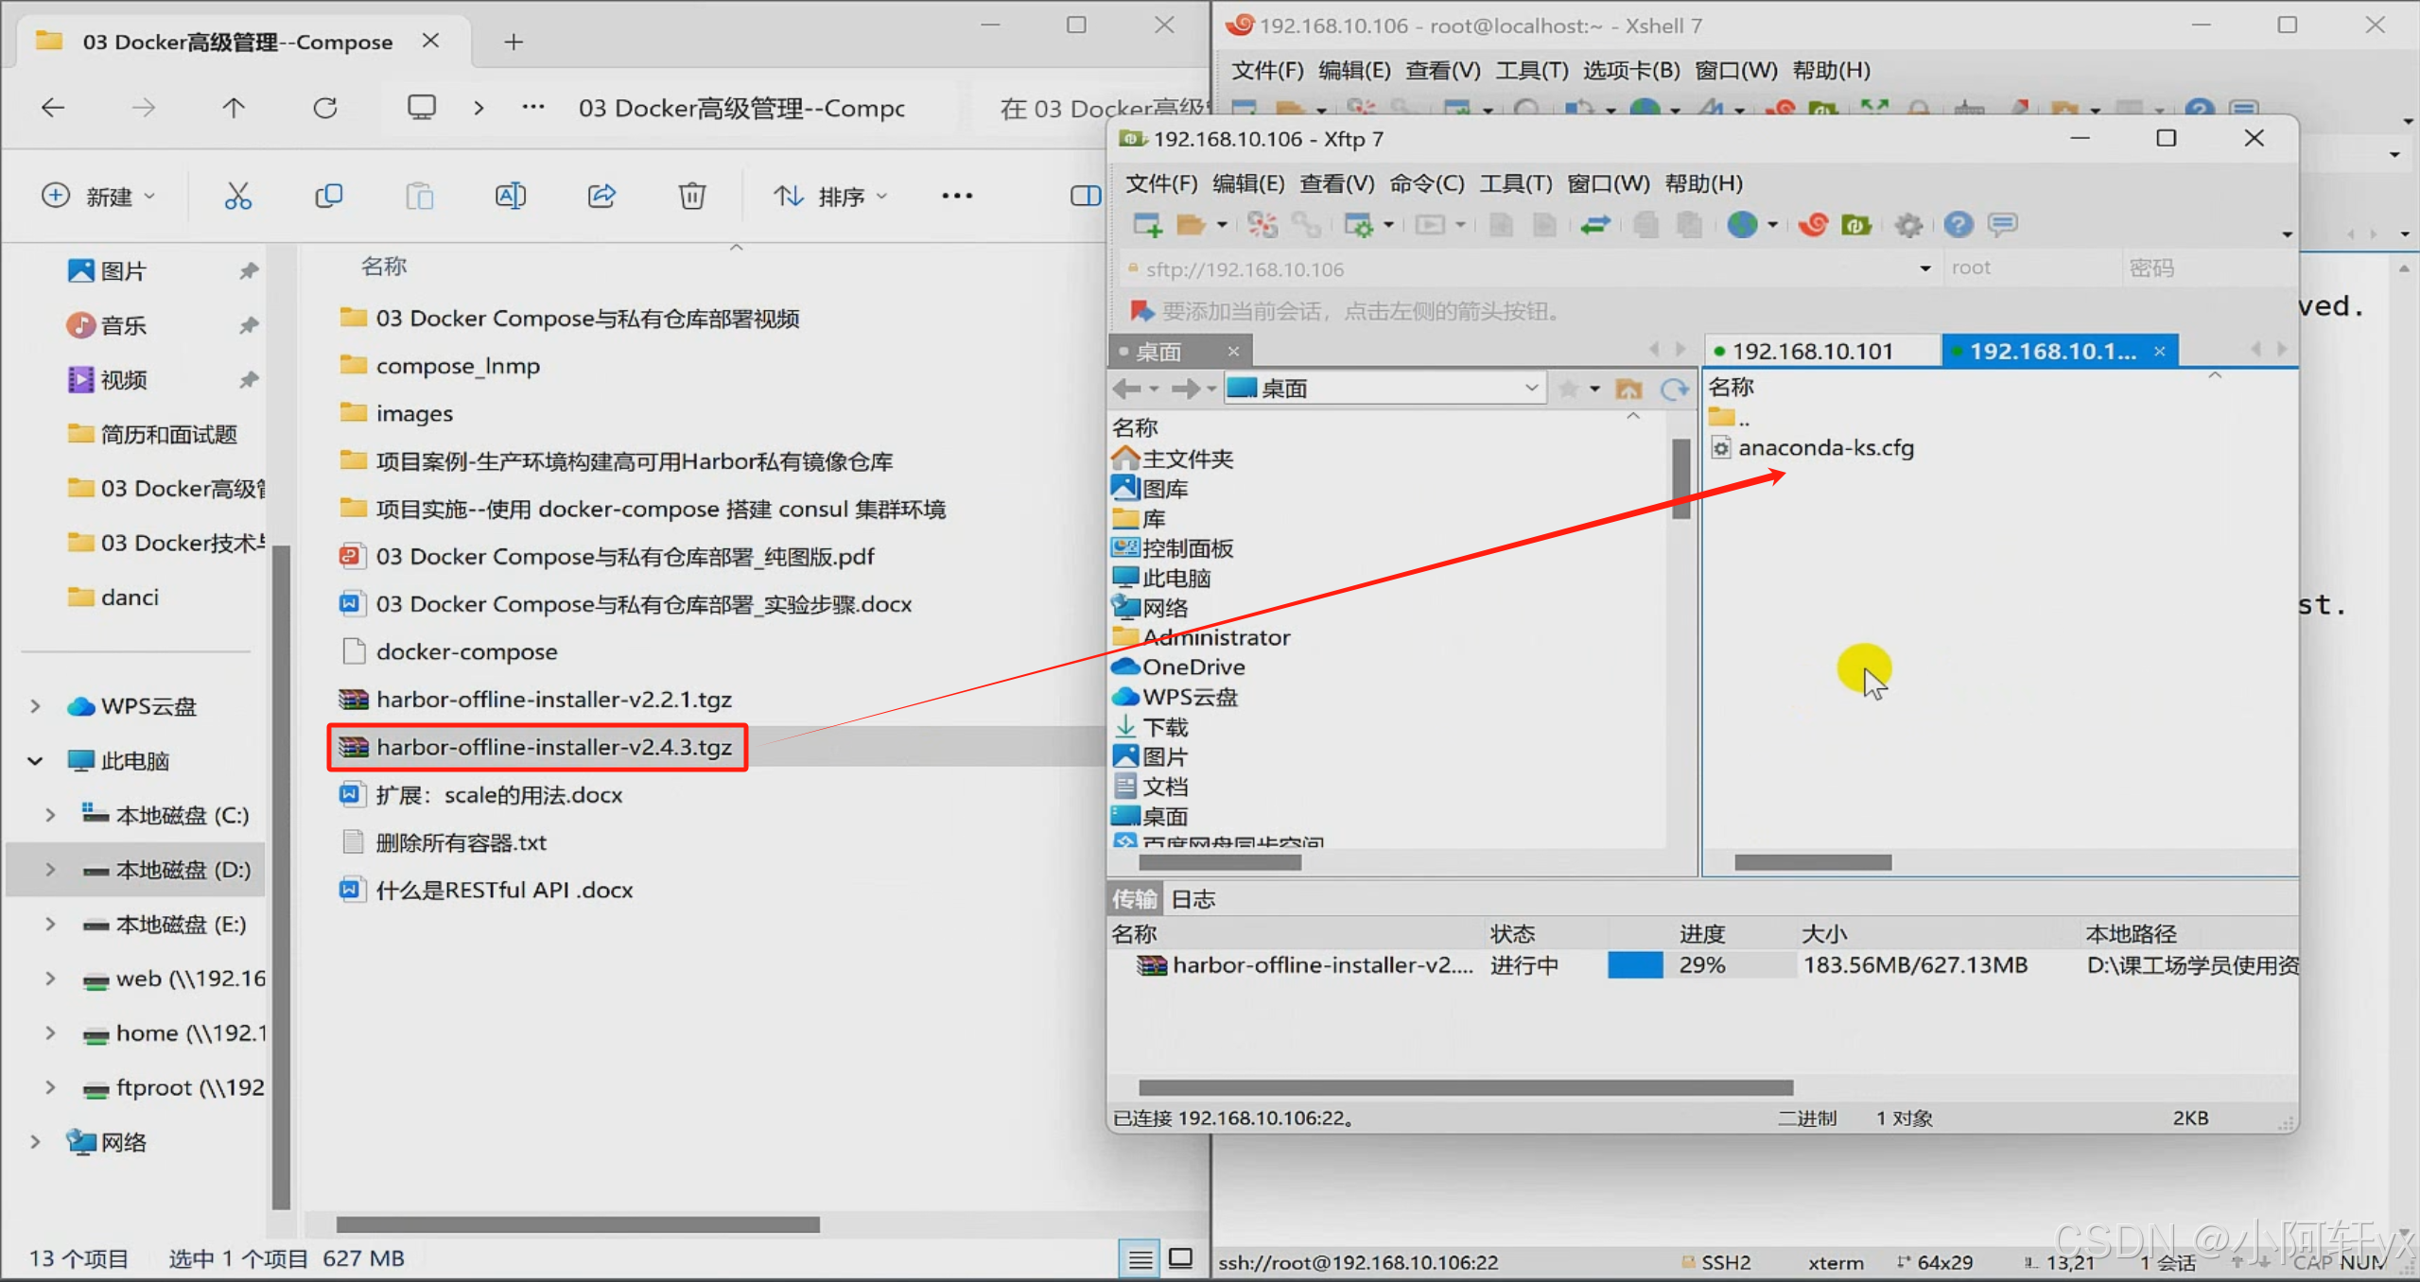Toggle the preview pane button in File Explorer

[x=1085, y=196]
